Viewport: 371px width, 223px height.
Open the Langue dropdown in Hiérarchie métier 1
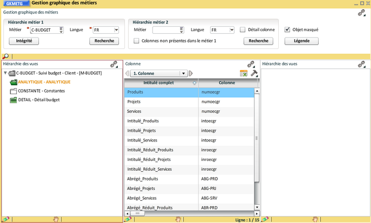click(x=116, y=30)
